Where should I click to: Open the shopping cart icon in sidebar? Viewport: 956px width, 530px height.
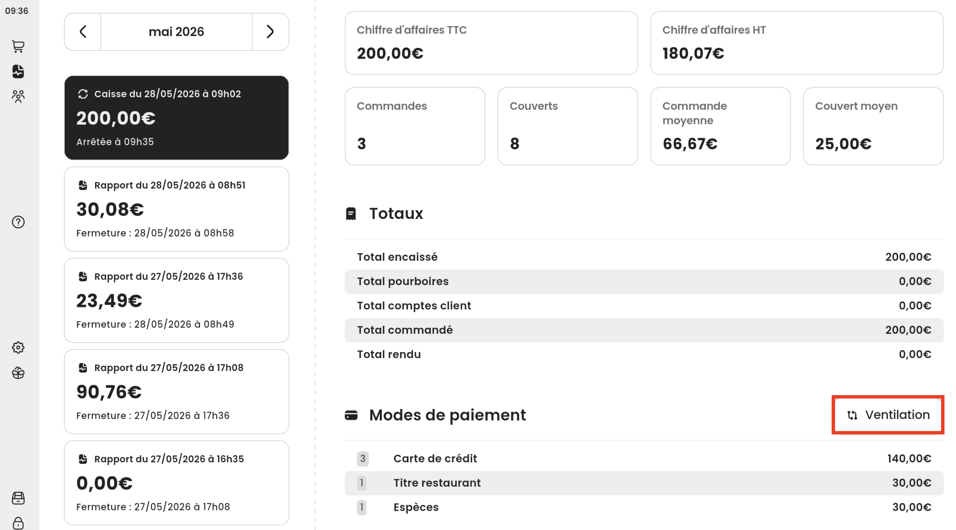point(18,46)
